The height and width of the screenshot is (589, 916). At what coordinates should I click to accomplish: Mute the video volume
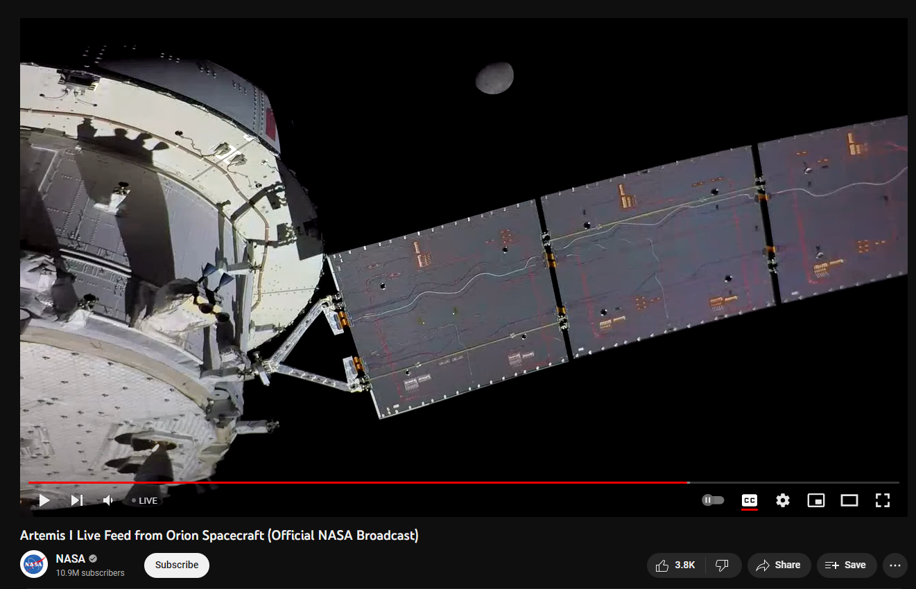[108, 500]
